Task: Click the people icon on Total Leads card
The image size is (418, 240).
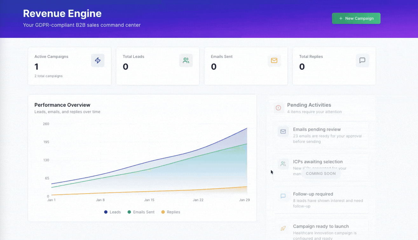Action: [186, 60]
